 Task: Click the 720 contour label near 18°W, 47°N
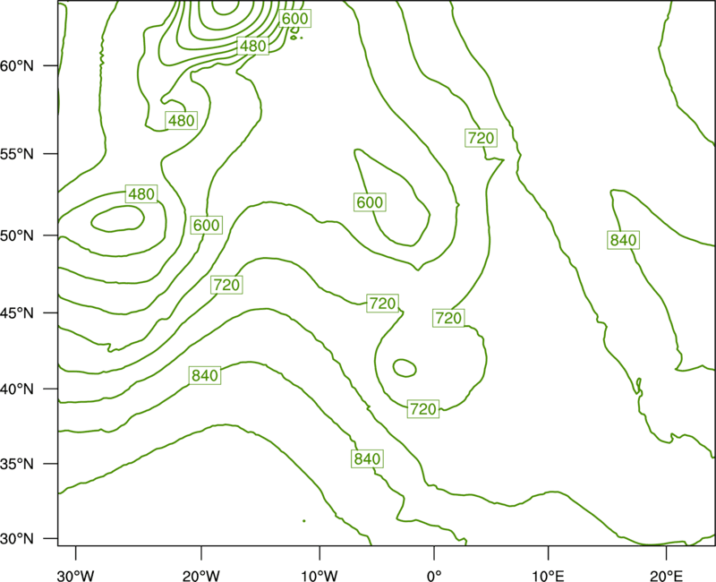(x=226, y=285)
